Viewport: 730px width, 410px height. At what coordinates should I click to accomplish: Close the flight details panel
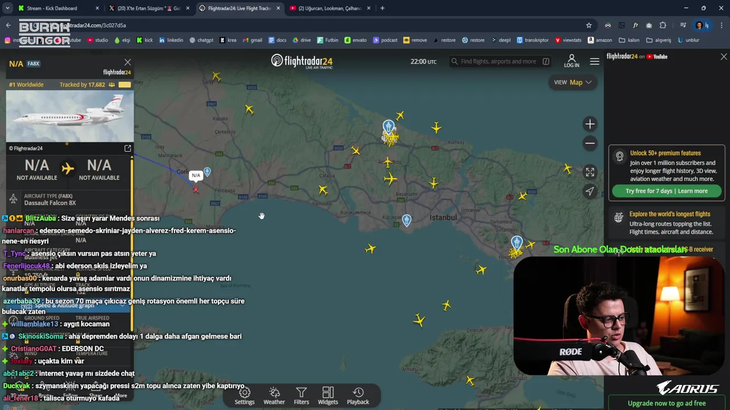click(128, 62)
